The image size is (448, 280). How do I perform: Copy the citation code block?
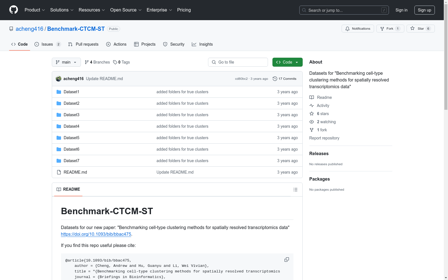click(x=287, y=260)
